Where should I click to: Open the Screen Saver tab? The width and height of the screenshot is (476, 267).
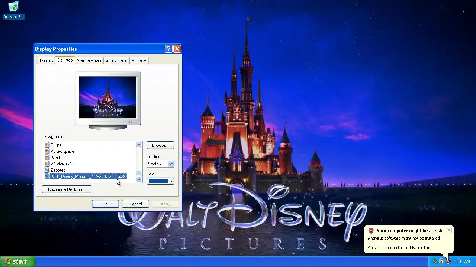click(89, 61)
